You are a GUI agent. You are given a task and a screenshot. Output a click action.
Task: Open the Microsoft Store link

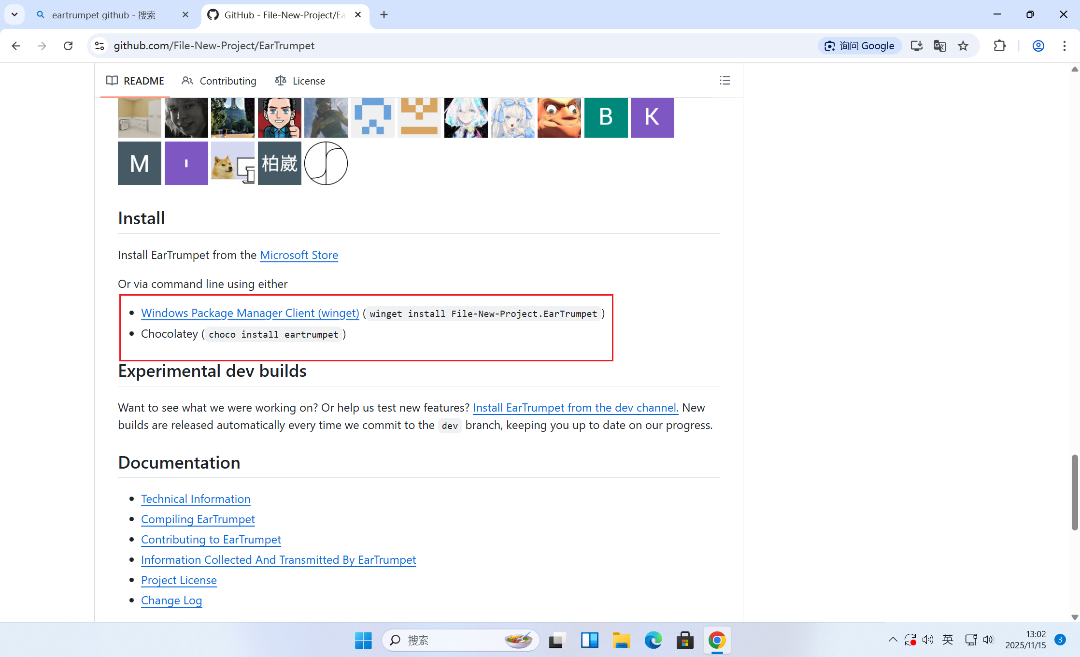(x=298, y=255)
